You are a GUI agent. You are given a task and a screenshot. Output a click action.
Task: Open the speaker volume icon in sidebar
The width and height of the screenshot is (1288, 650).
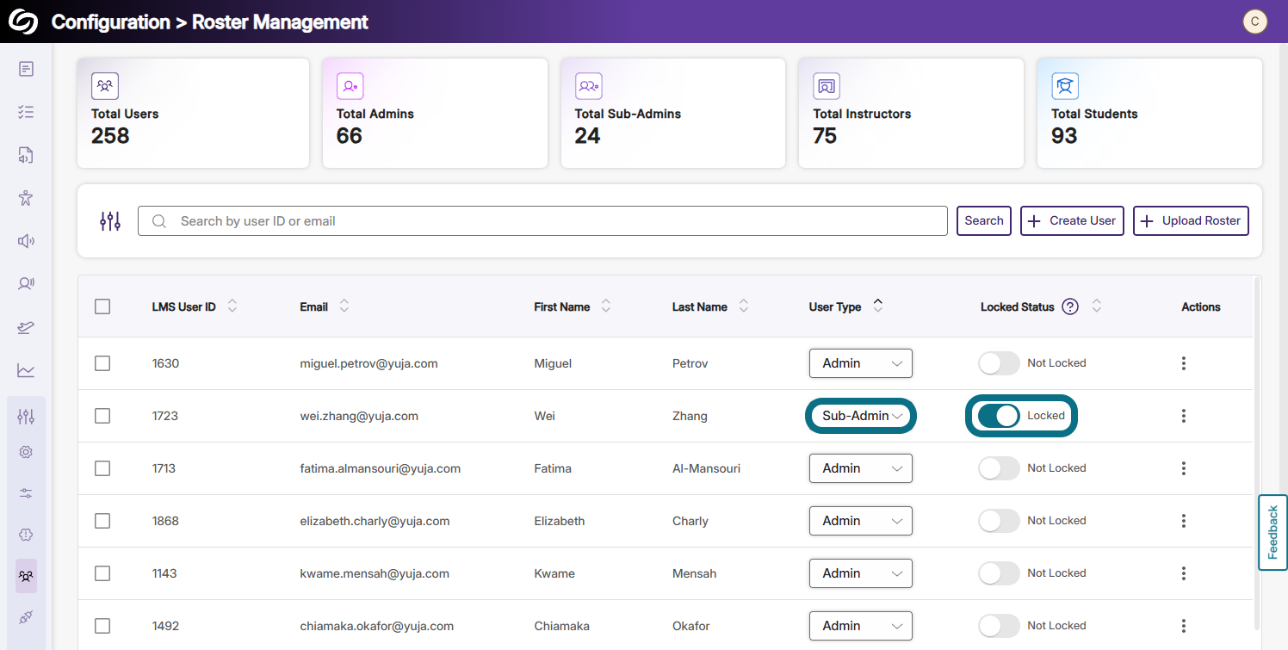[26, 241]
